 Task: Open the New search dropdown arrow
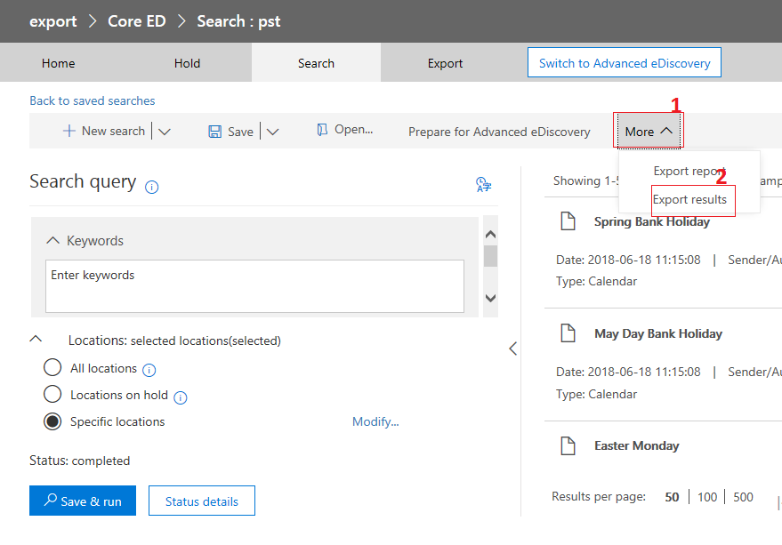pos(165,132)
